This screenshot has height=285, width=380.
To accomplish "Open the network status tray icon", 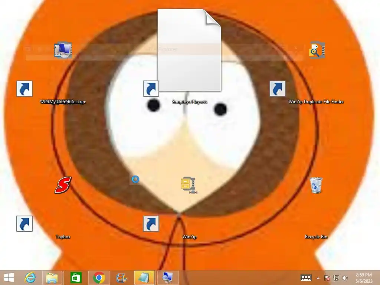I will coord(336,278).
